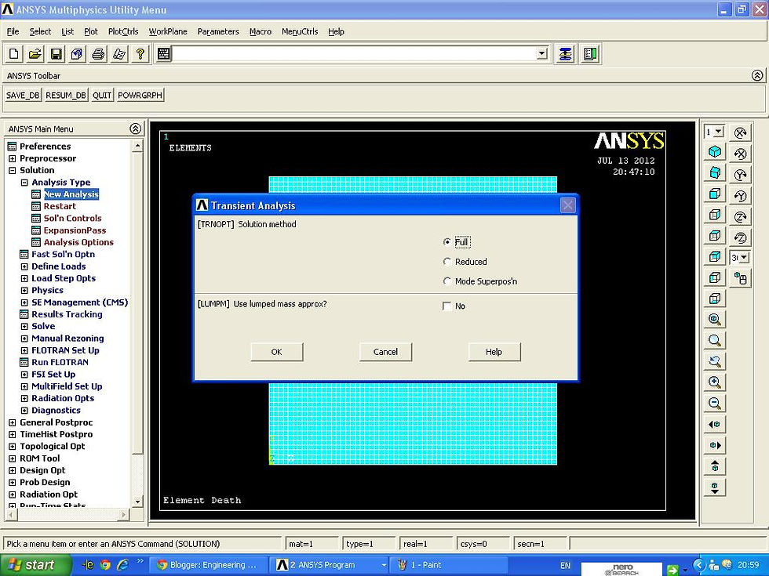Select the Box Zoom magnifier icon

(715, 340)
